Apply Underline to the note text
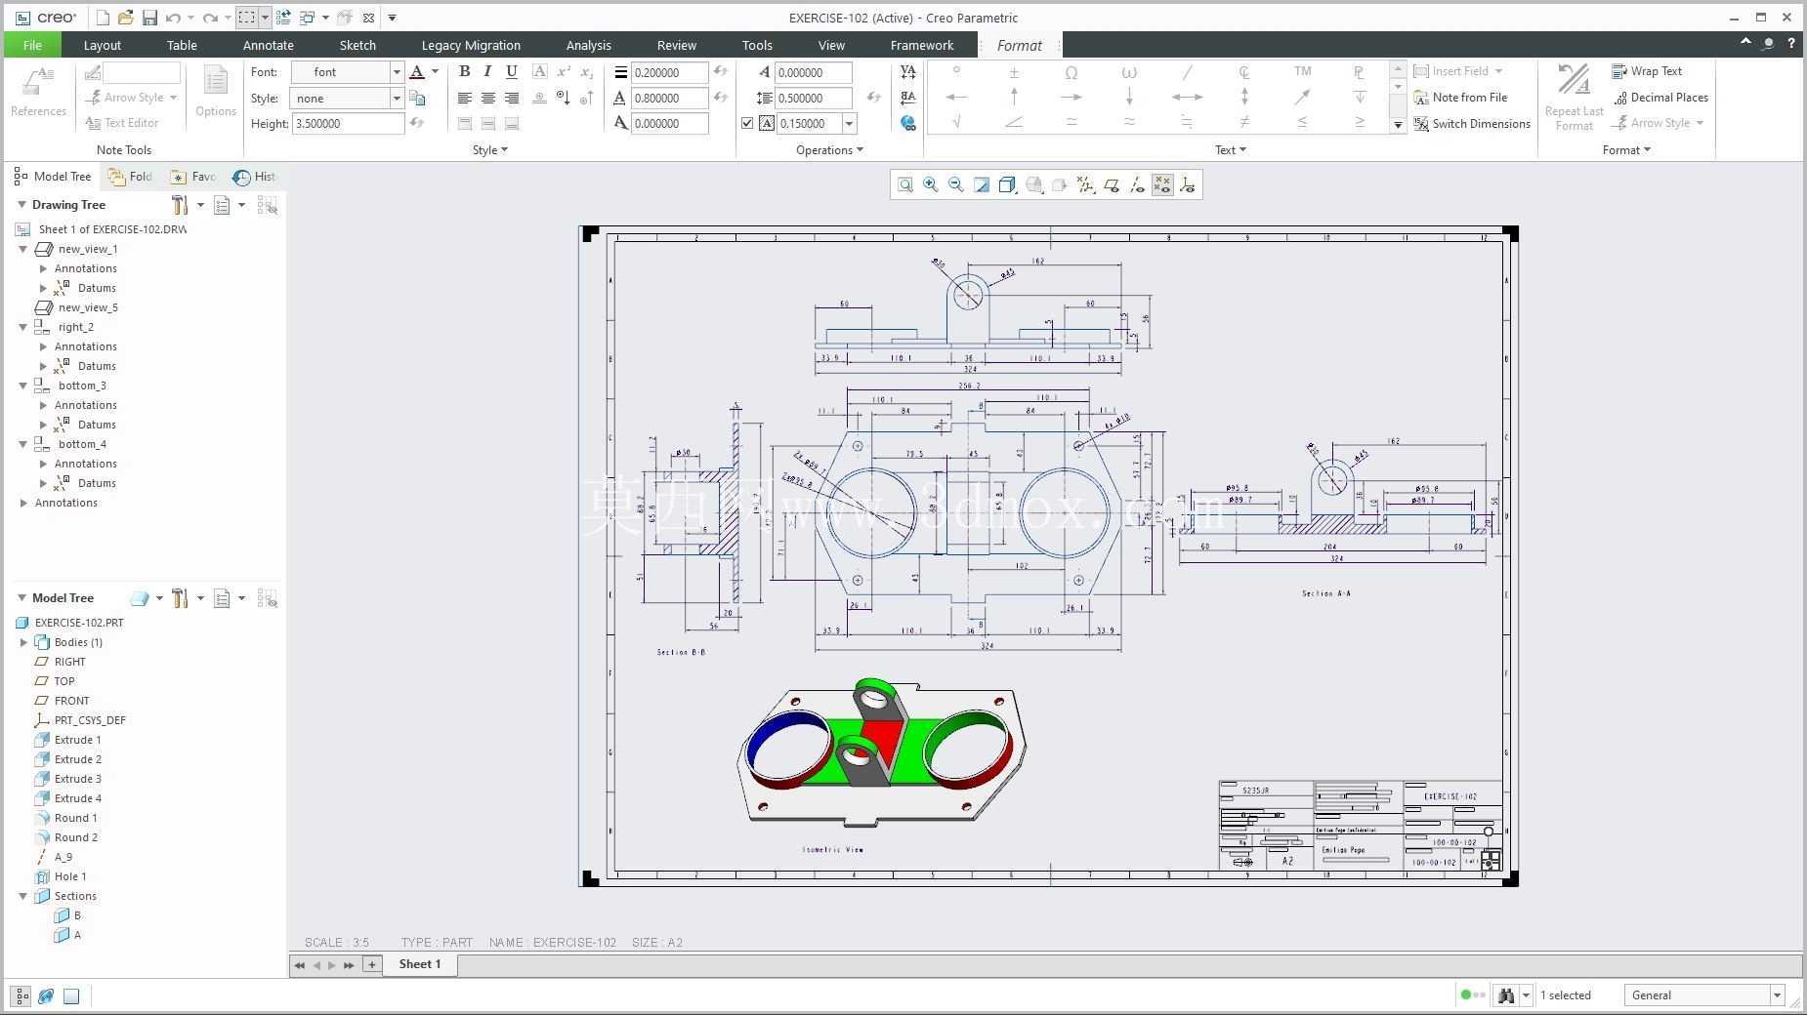The width and height of the screenshot is (1807, 1015). (511, 71)
